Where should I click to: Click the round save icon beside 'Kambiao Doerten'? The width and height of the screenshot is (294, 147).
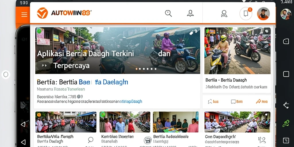point(148,140)
